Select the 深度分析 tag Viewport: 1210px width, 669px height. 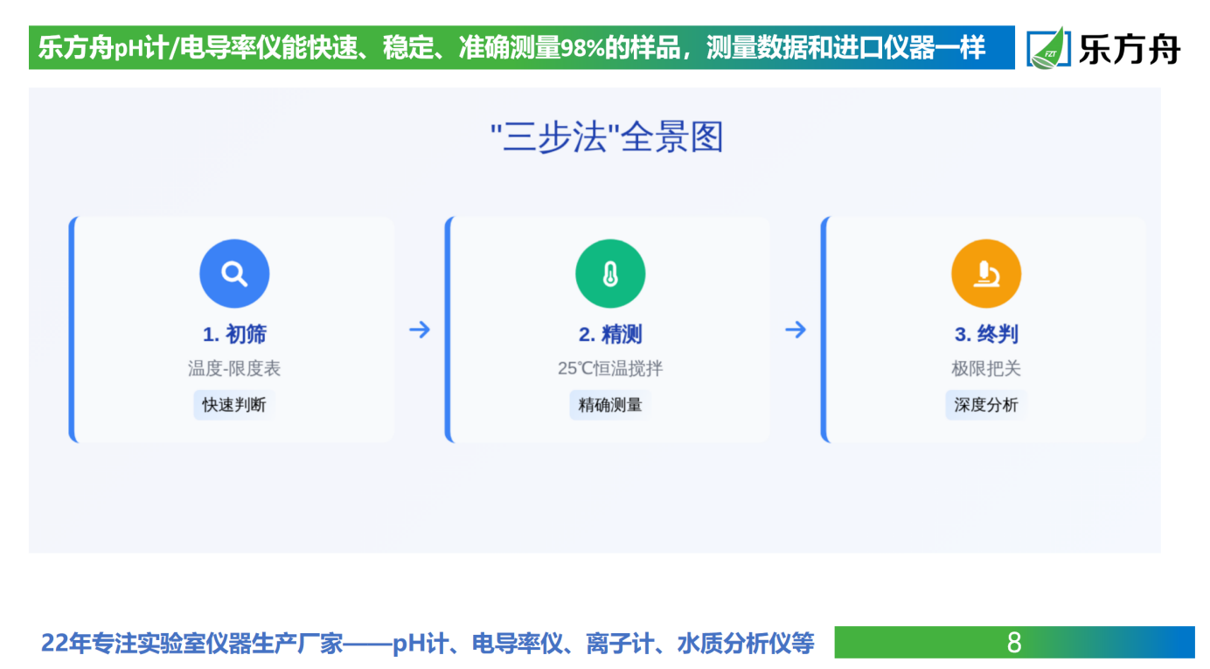point(986,405)
